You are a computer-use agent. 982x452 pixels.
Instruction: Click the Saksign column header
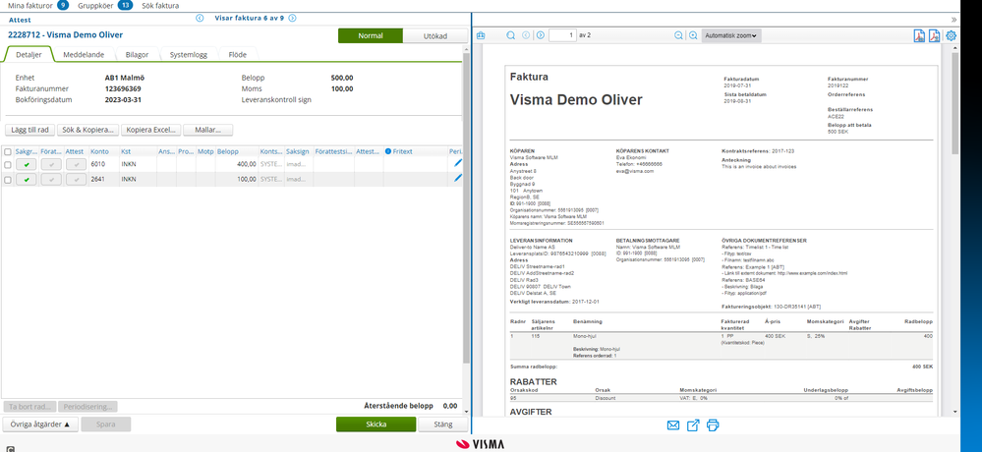pos(299,151)
